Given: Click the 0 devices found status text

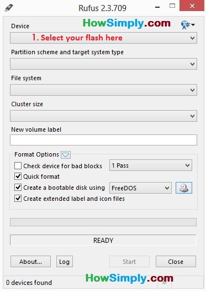Looking at the screenshot, I should [x=29, y=283].
